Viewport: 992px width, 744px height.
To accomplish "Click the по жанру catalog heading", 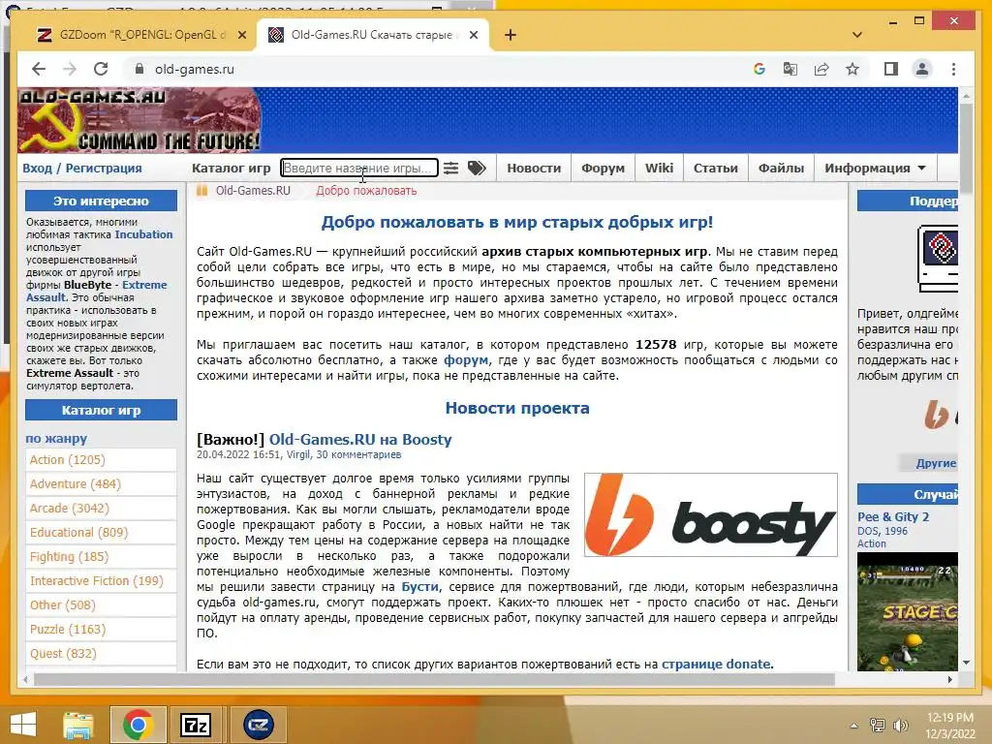I will click(56, 438).
